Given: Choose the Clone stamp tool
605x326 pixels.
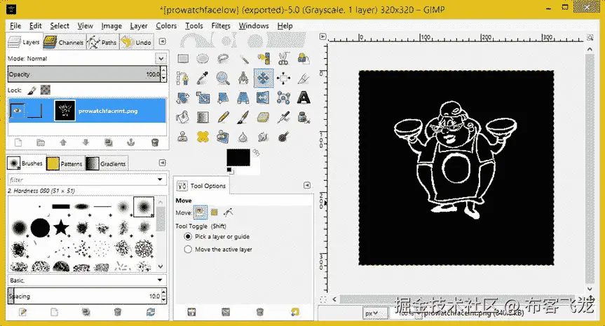Looking at the screenshot, I should [x=182, y=137].
